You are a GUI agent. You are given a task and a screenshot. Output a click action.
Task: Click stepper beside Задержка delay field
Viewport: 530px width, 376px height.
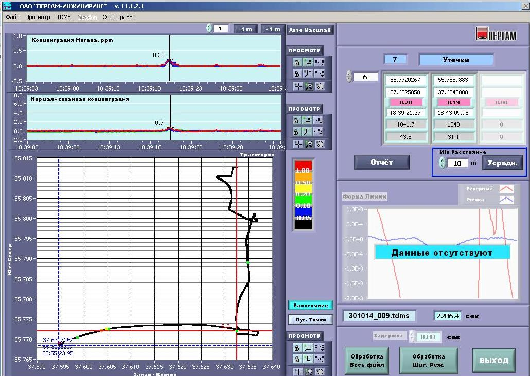point(412,336)
